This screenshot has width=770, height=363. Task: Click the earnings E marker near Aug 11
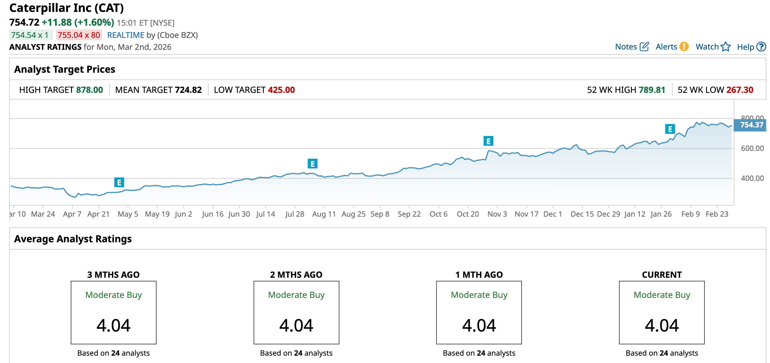click(312, 164)
